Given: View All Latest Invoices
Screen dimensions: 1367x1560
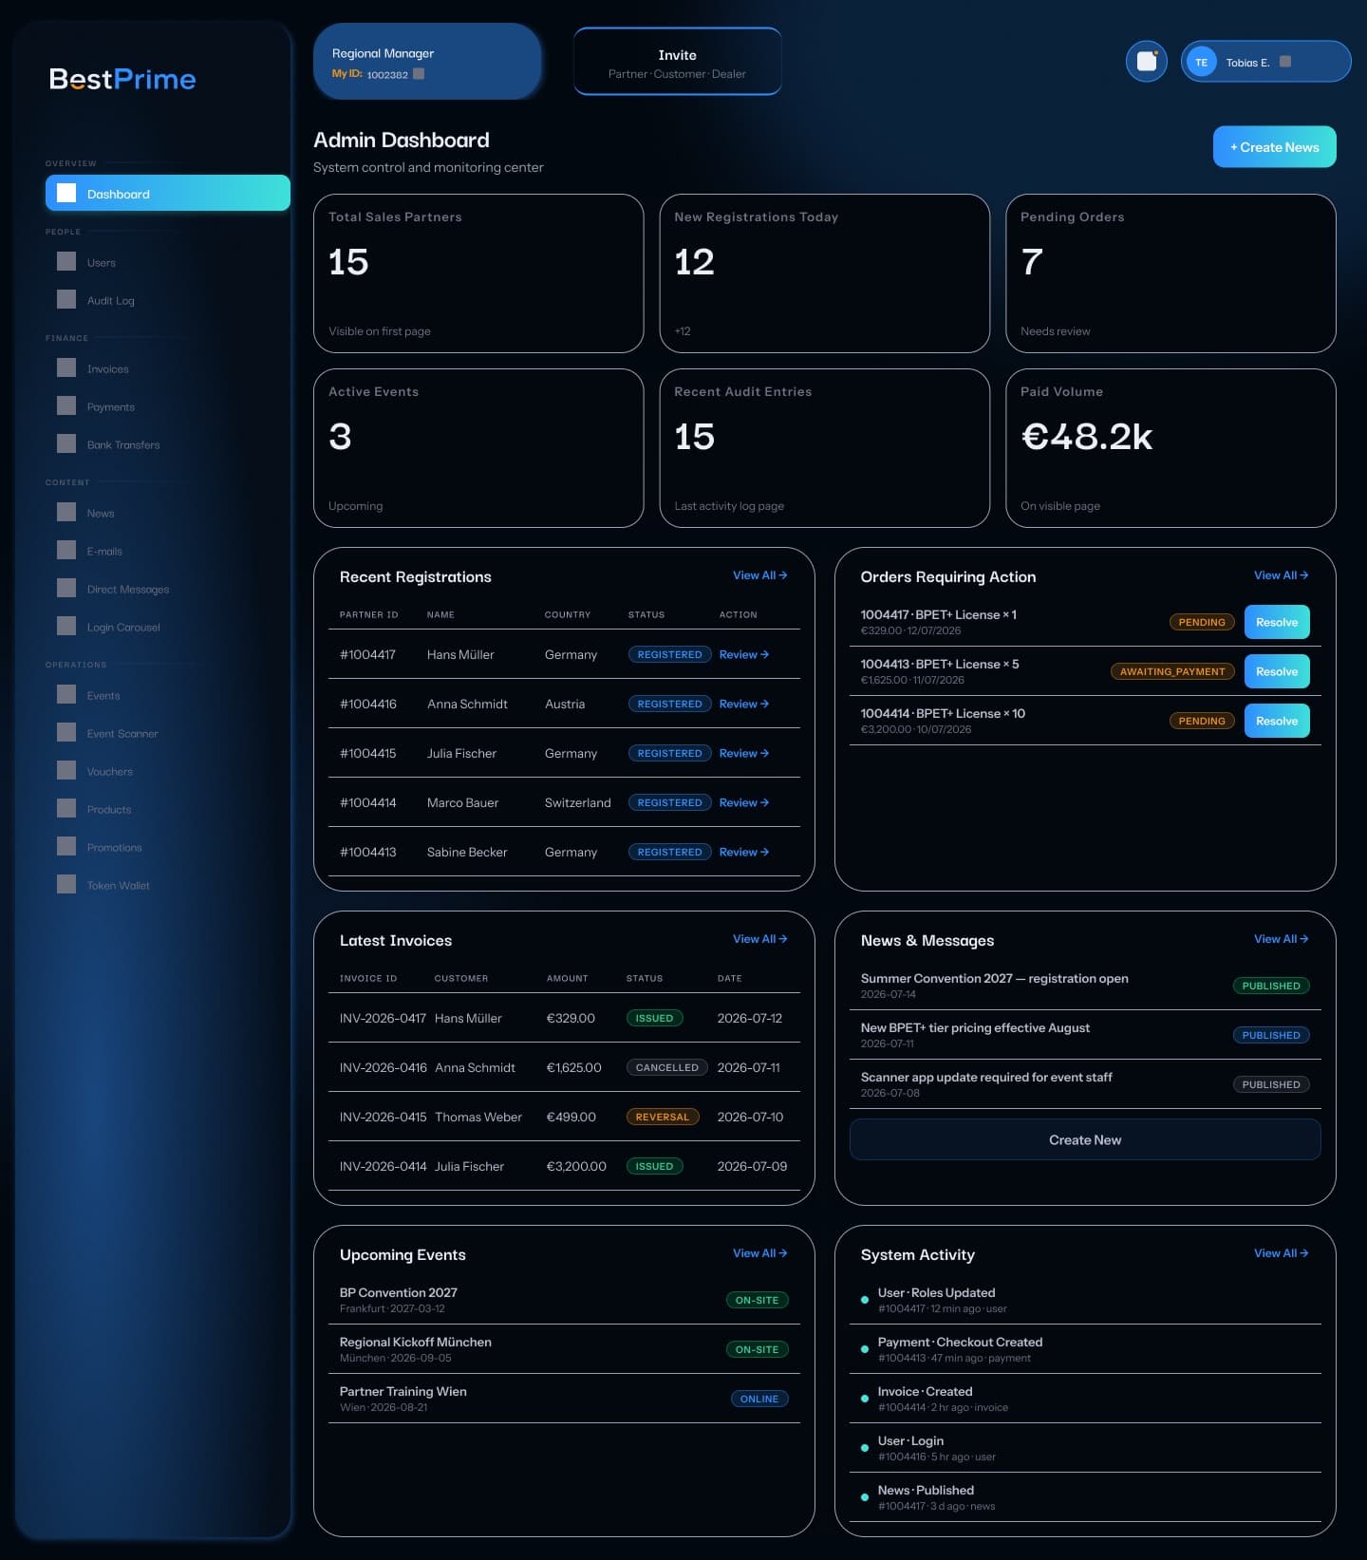Looking at the screenshot, I should coord(759,939).
